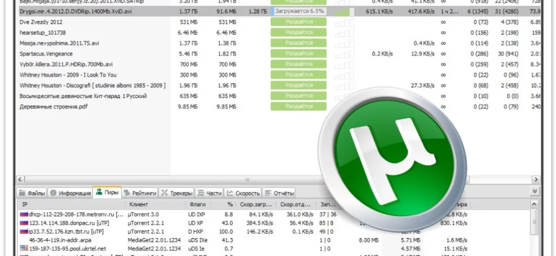Image resolution: width=556 pixels, height=256 pixels.
Task: Click the Russian flag for dhcp-112-229-208-178.metronv.ru
Action: pos(24,214)
